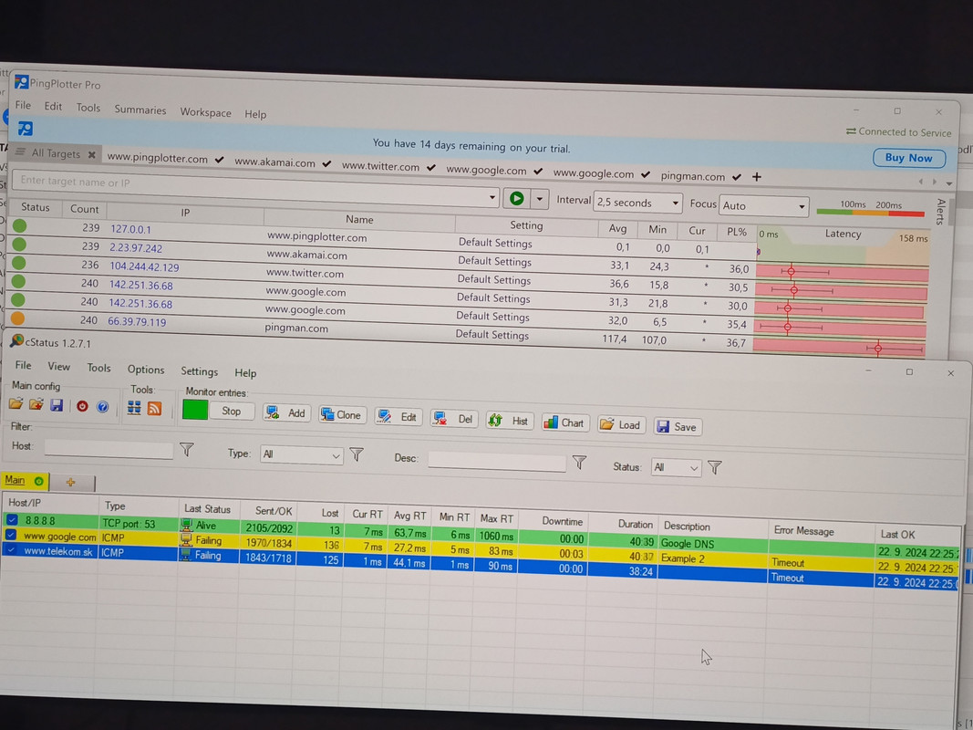The height and width of the screenshot is (730, 973).
Task: Close the All Targets tab with its X
Action: coord(91,154)
